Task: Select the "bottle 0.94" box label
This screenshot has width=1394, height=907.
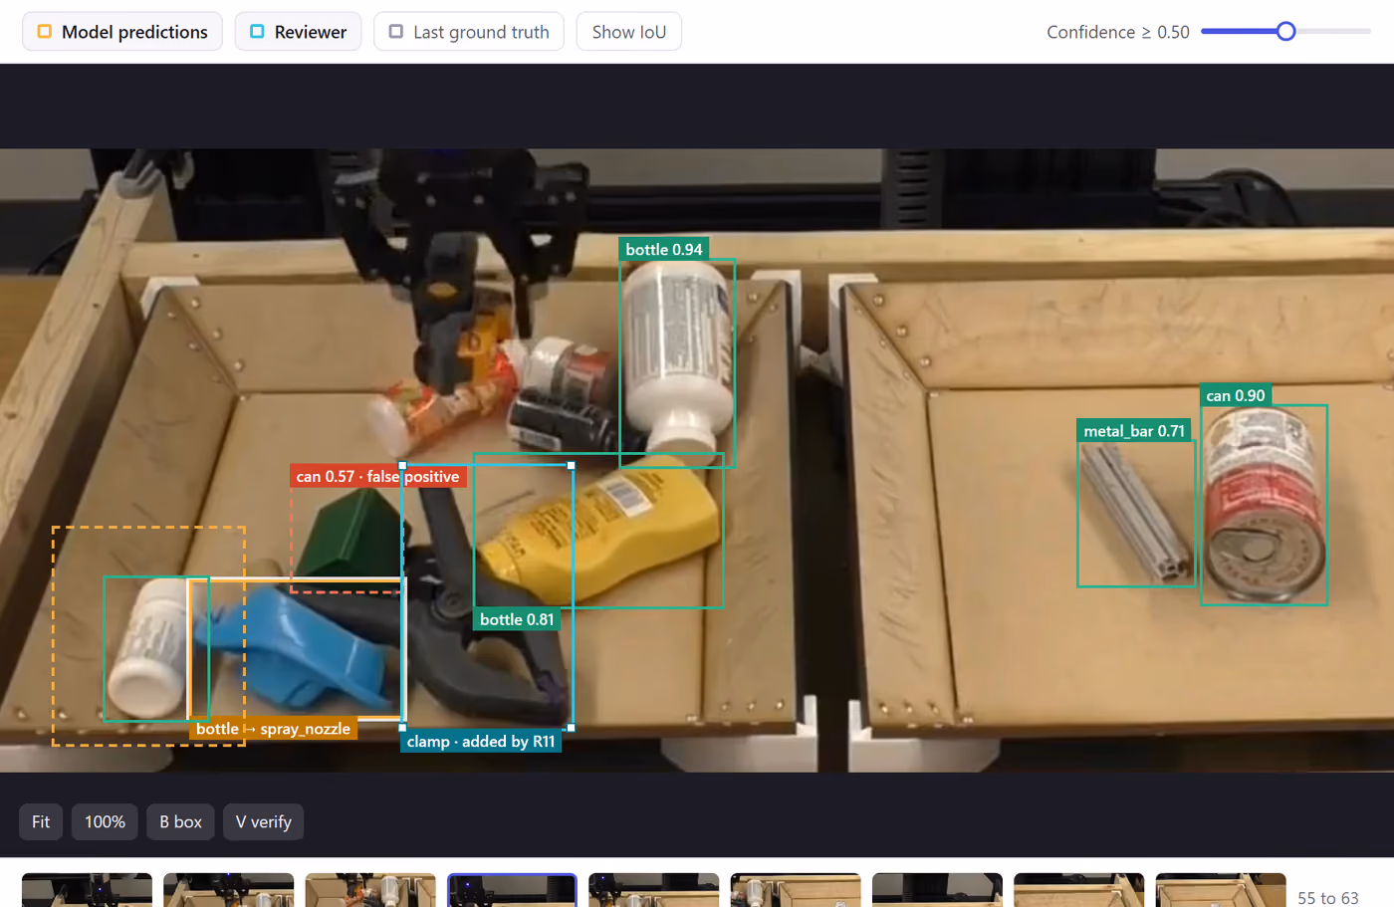Action: (x=664, y=249)
